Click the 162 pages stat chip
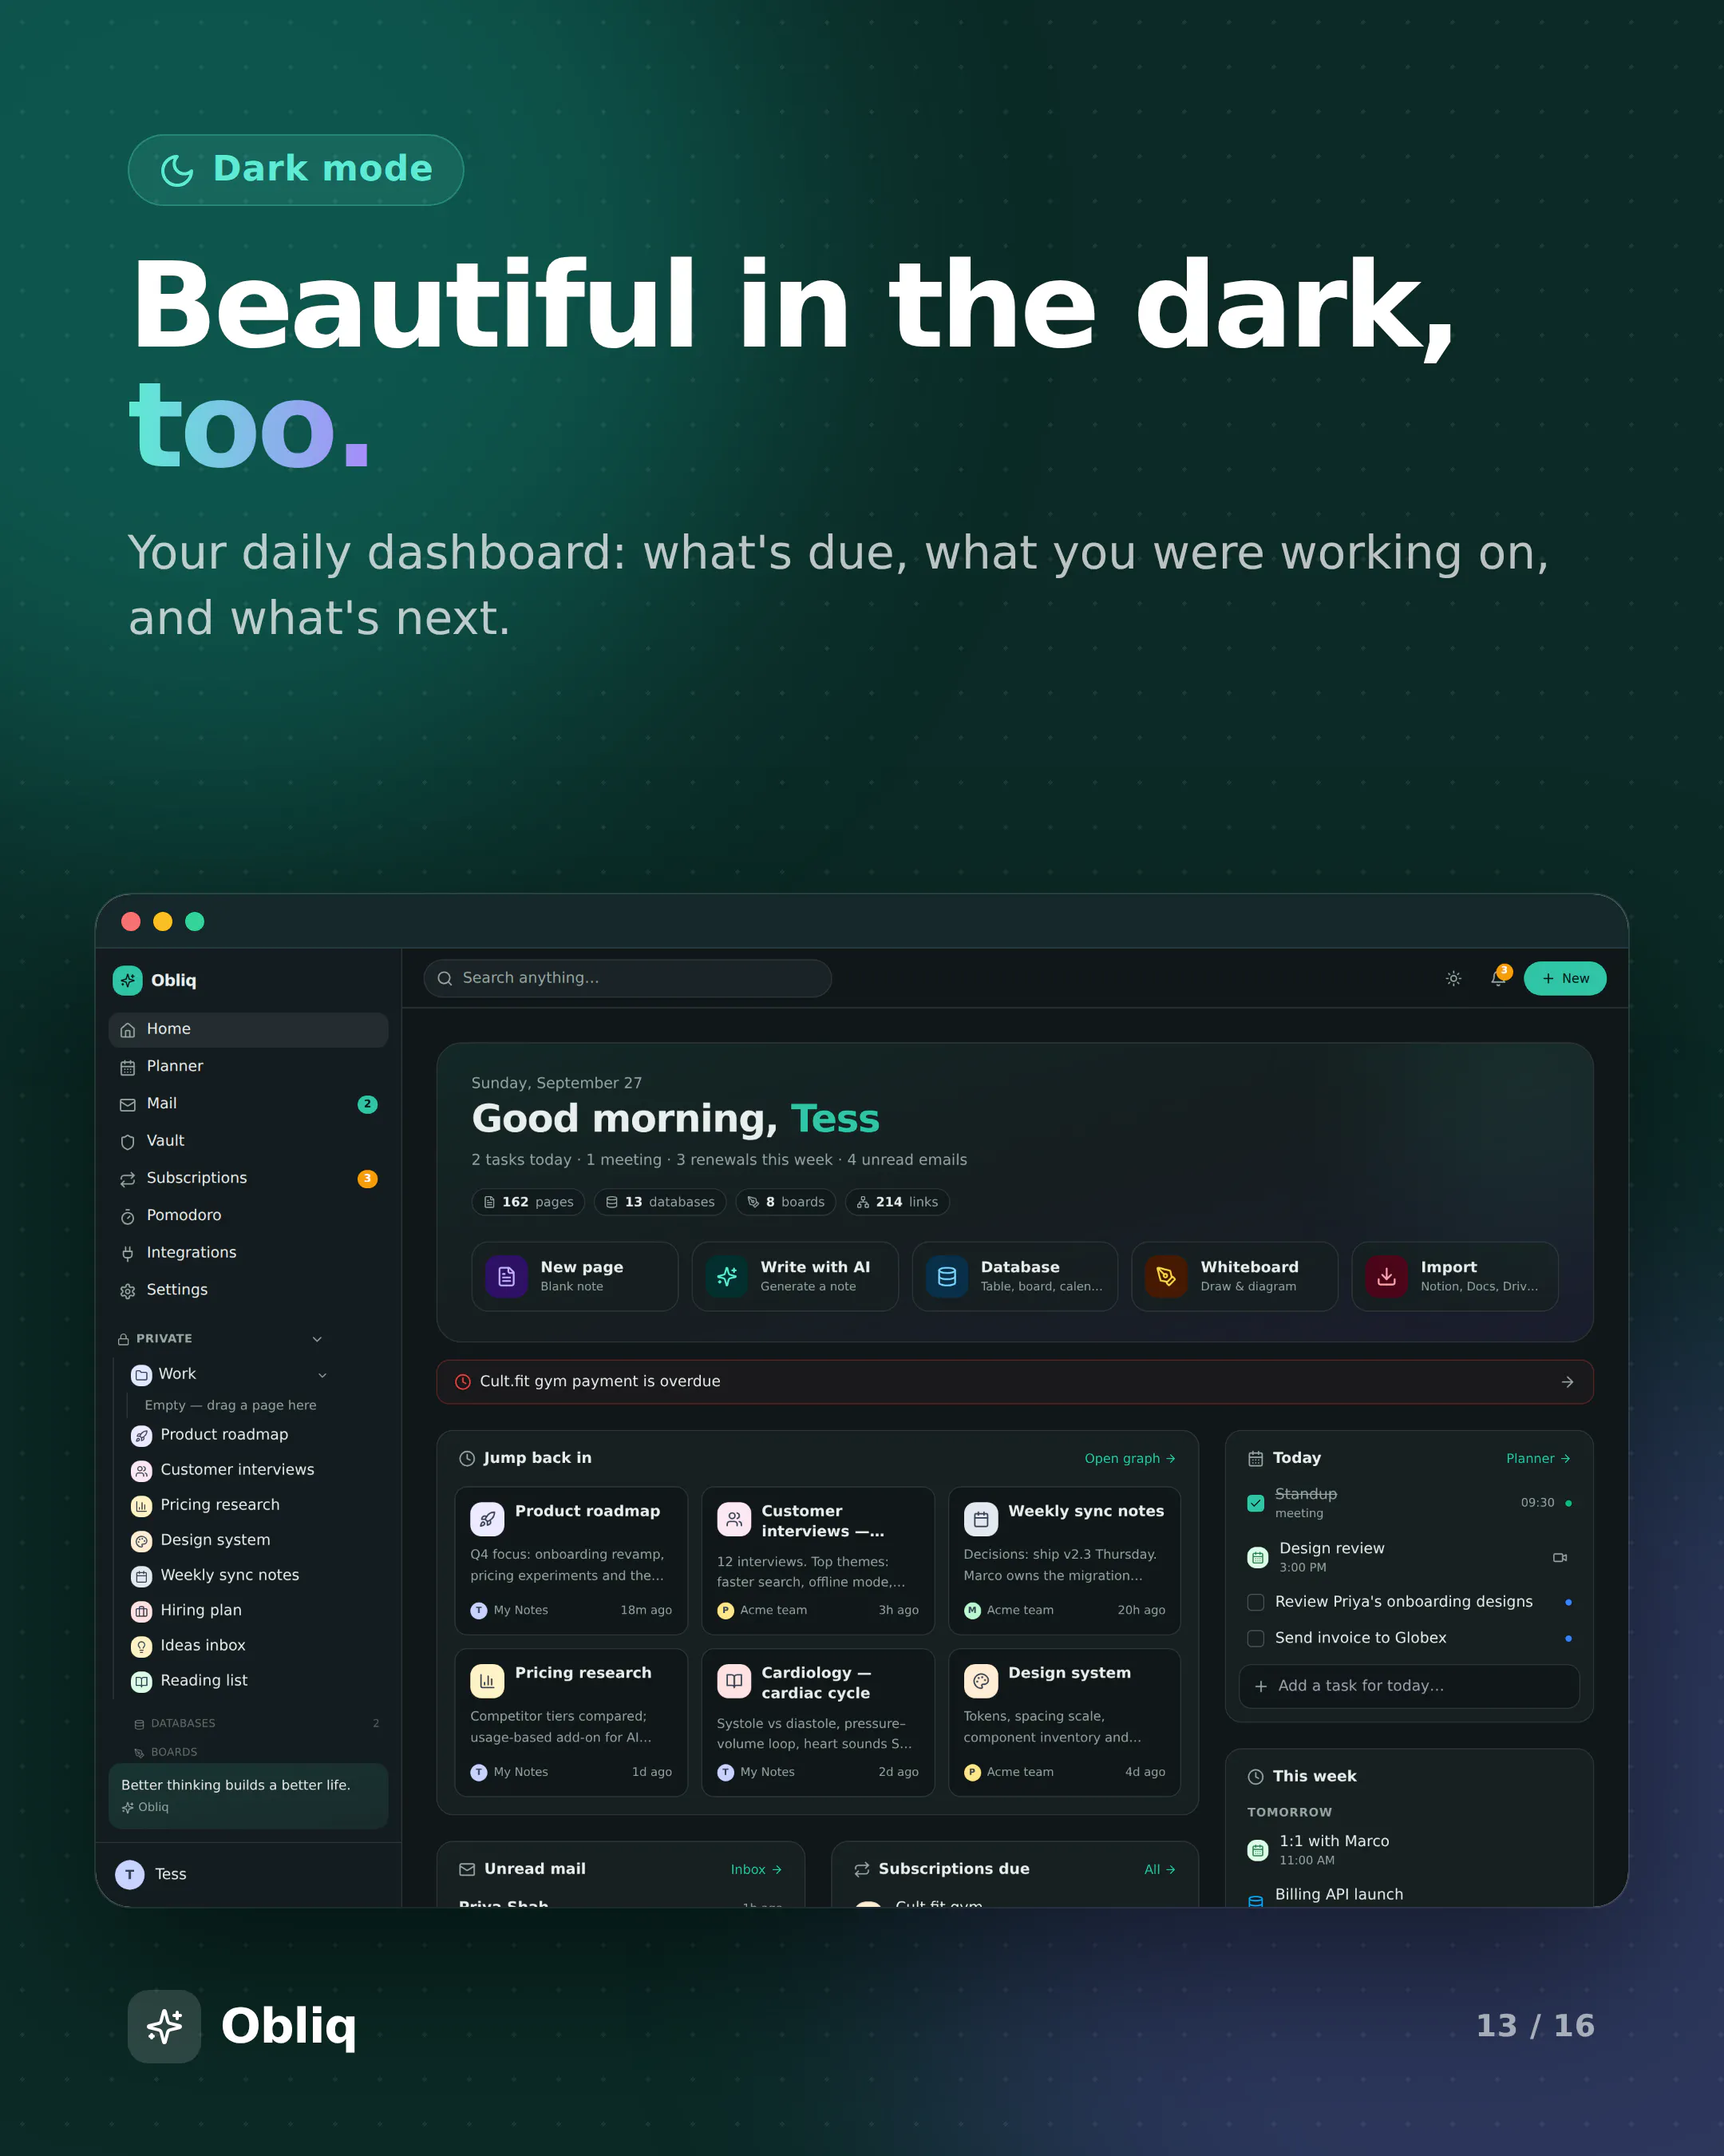The height and width of the screenshot is (2156, 1724). point(528,1202)
